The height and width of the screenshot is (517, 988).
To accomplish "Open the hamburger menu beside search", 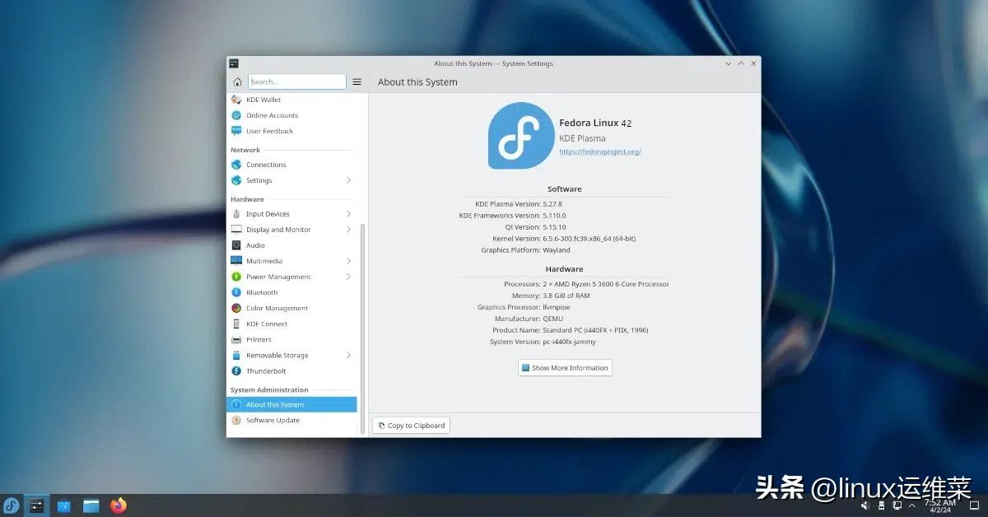I will [357, 82].
